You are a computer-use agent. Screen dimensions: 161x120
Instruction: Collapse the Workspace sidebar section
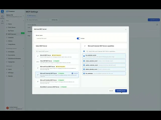tap(23, 66)
